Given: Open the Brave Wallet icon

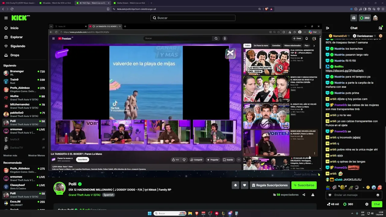Looking at the screenshot, I should (369, 9).
